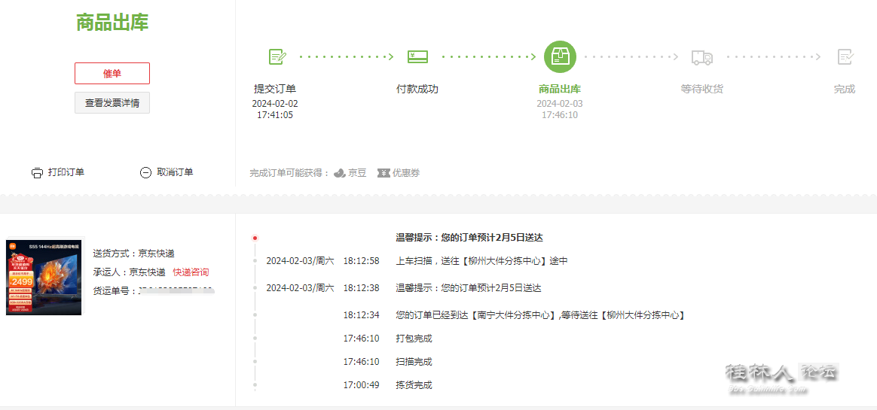This screenshot has height=410, width=877.
Task: Click the 上车扫描 柳州大件分拣中心 tracking entry
Action: (481, 261)
